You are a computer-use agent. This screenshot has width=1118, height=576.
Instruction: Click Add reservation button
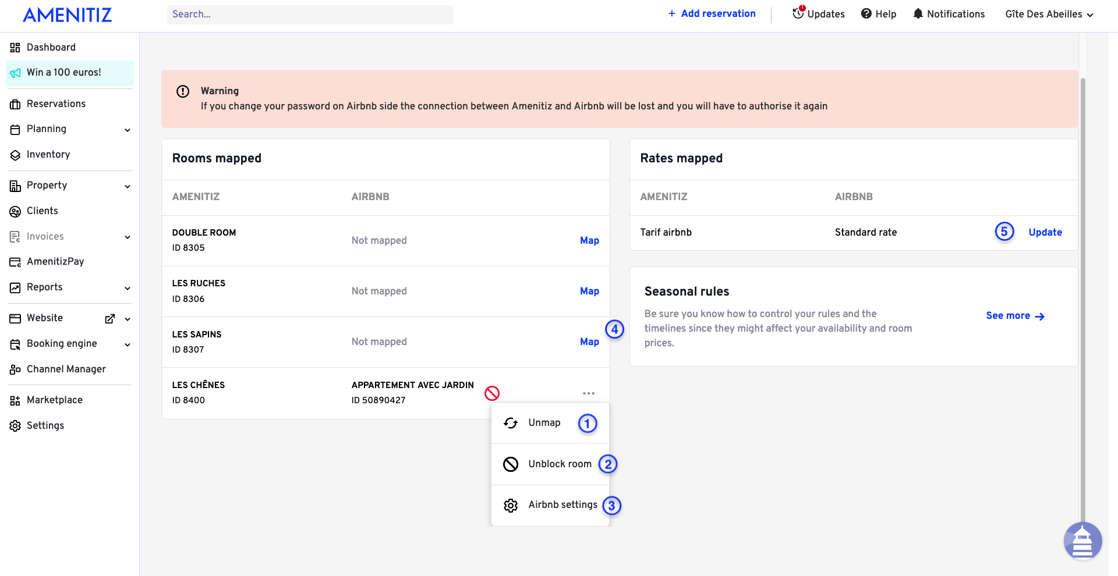click(x=712, y=13)
